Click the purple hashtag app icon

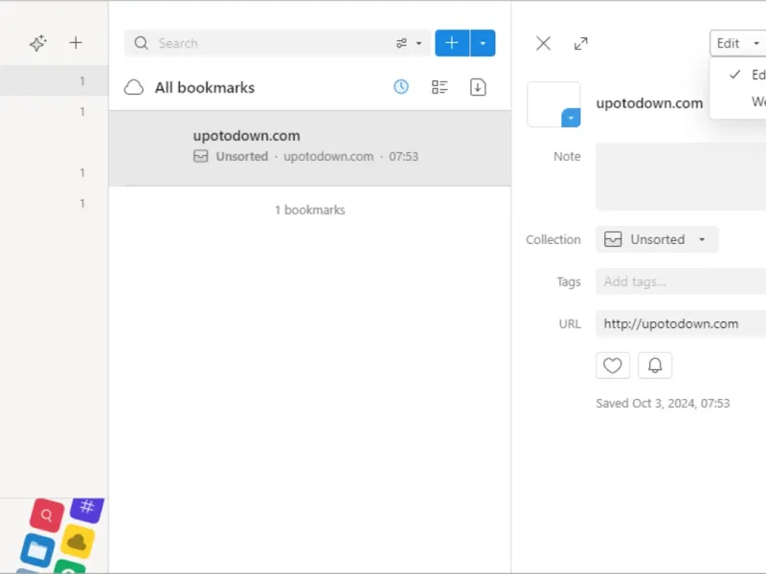click(87, 509)
